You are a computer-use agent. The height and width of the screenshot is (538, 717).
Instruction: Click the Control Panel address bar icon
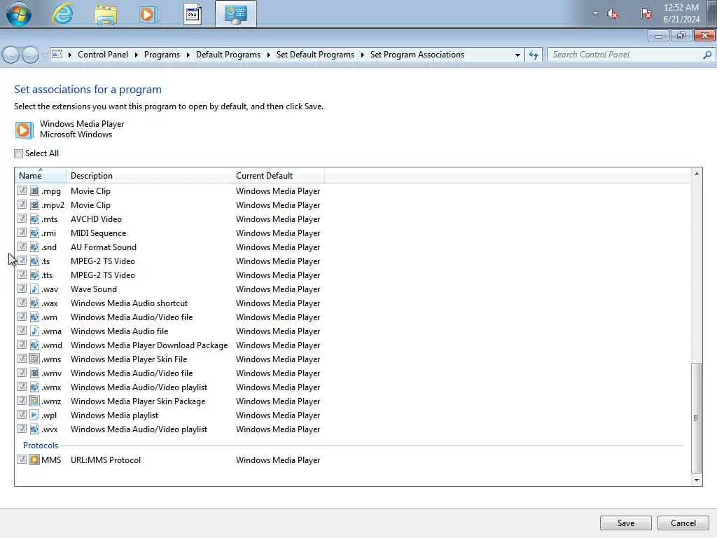tap(57, 55)
